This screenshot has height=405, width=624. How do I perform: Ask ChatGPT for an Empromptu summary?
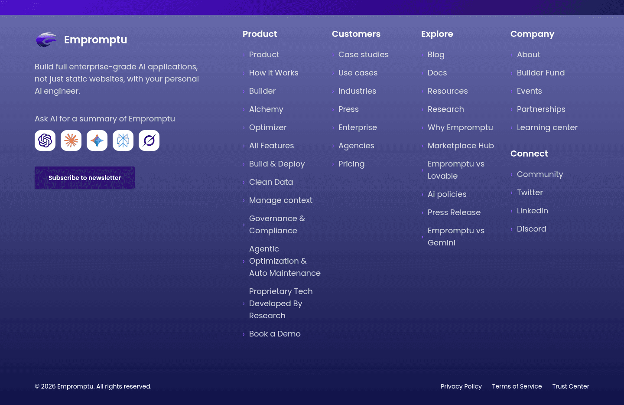[45, 140]
